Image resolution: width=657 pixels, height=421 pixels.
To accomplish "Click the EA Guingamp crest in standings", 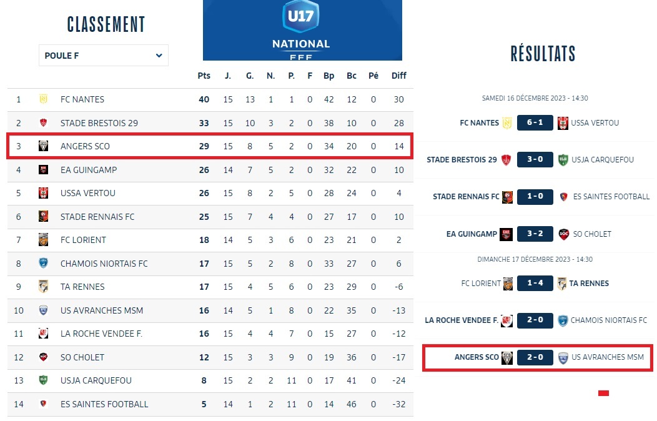I will click(x=44, y=170).
